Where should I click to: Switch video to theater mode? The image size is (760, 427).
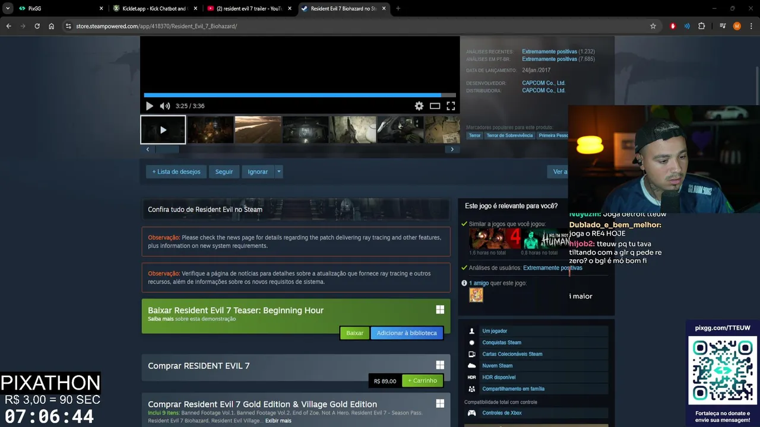coord(435,106)
